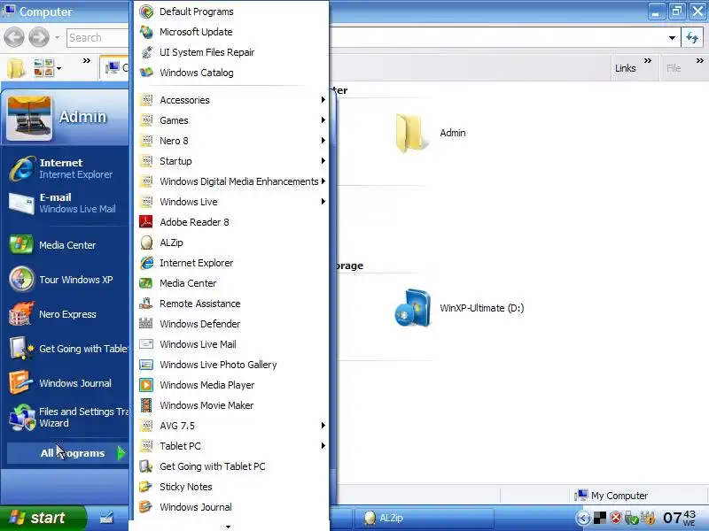Screen dimensions: 709x531
Task: Open the views dropdown in toolbar
Action: click(58, 69)
